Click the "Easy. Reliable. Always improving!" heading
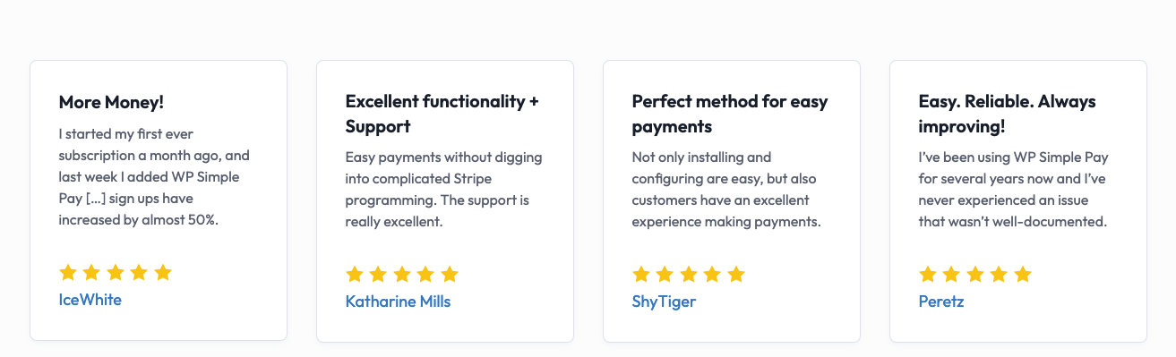 1008,114
